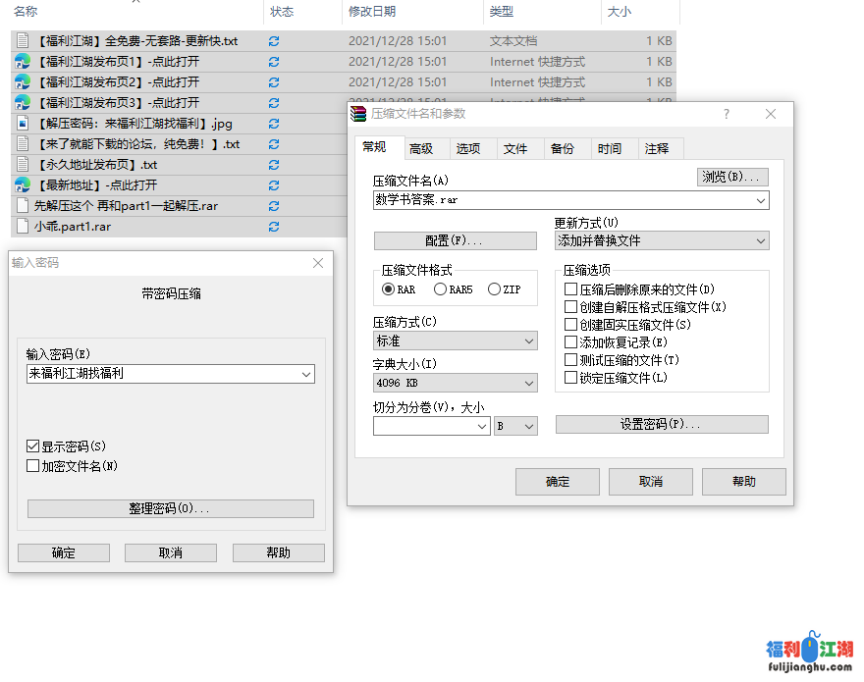
Task: Click the WinRAR books icon in dialog title bar
Action: 358,114
